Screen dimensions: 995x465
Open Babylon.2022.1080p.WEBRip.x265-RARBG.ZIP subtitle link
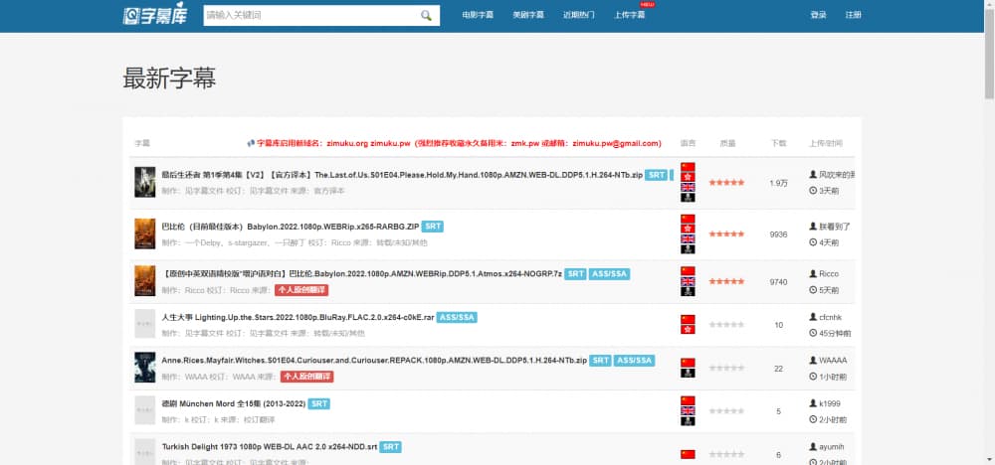click(290, 227)
